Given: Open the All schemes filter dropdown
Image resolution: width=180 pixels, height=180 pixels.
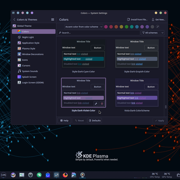Looking at the screenshot, I should pyautogui.click(x=153, y=33).
